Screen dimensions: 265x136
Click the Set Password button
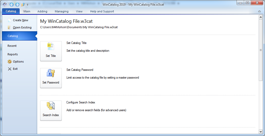click(x=51, y=78)
